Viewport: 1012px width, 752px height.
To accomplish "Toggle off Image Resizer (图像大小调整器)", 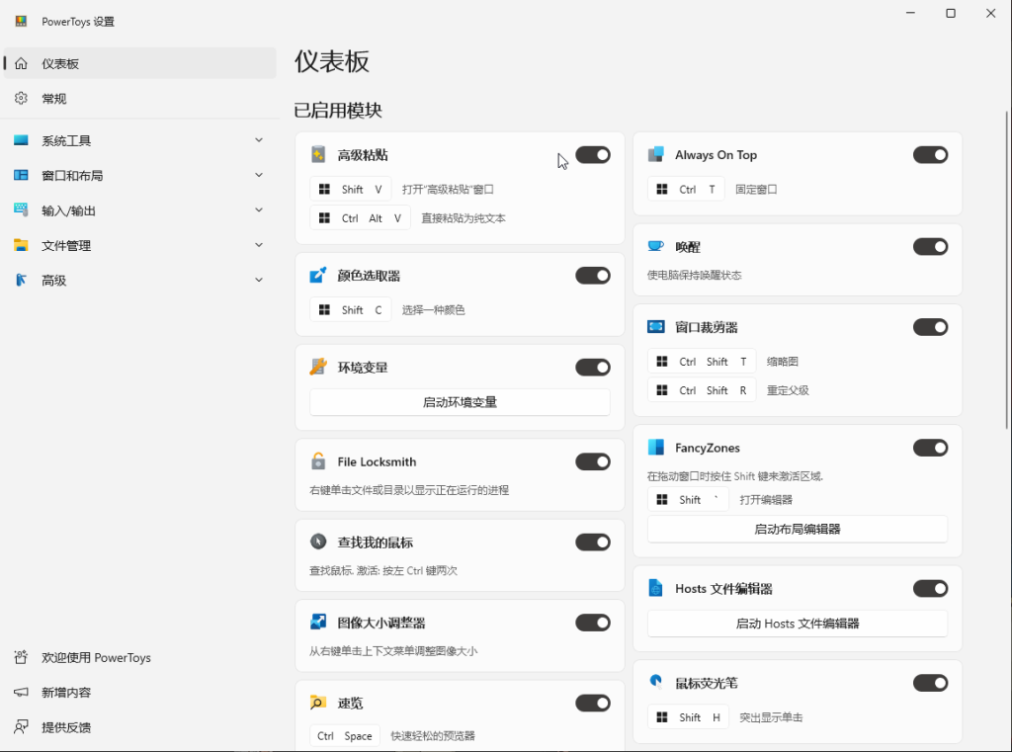I will click(x=592, y=623).
